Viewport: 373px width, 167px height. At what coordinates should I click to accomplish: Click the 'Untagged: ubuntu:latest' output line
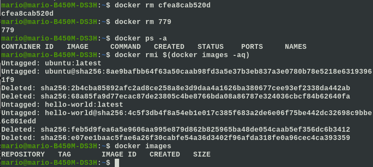coord(51,63)
